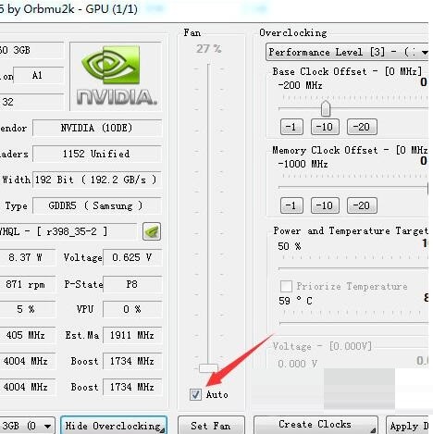The height and width of the screenshot is (434, 433).
Task: Enable the Priorize Temperature checkbox
Action: click(x=286, y=286)
